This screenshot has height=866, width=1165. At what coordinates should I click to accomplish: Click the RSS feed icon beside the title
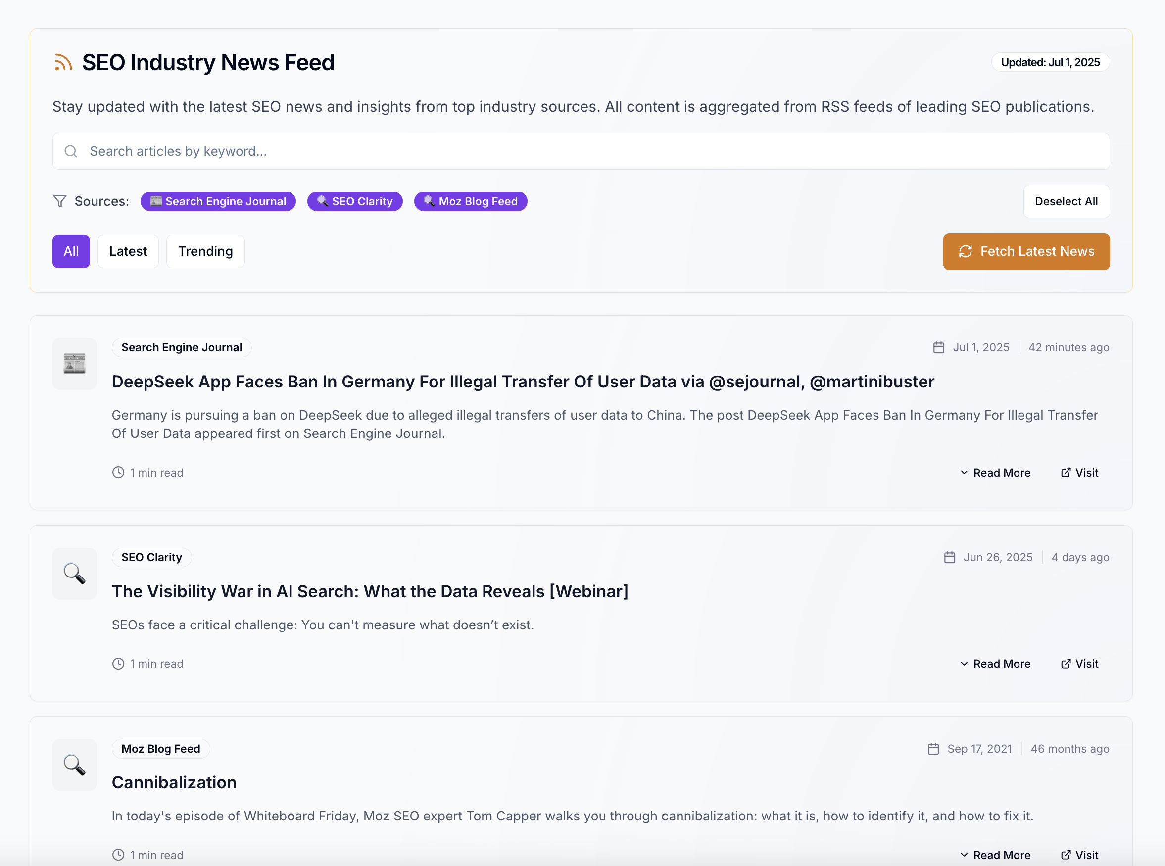point(63,62)
